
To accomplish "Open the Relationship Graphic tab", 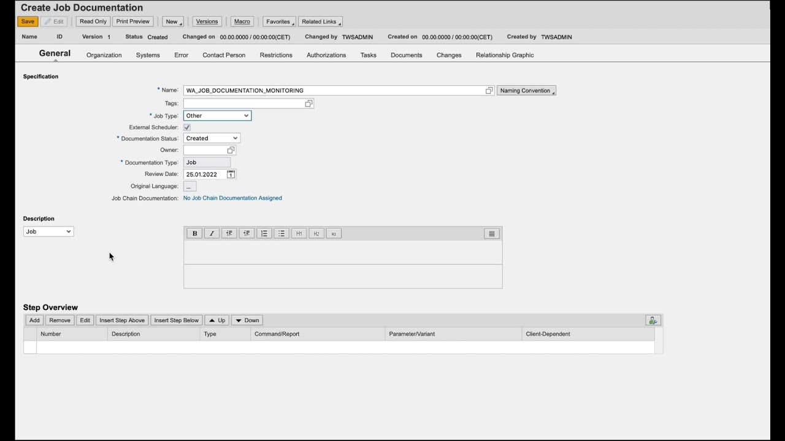I will pyautogui.click(x=505, y=55).
